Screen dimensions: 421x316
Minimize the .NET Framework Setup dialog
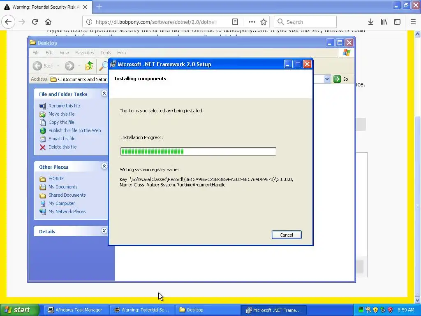point(288,64)
